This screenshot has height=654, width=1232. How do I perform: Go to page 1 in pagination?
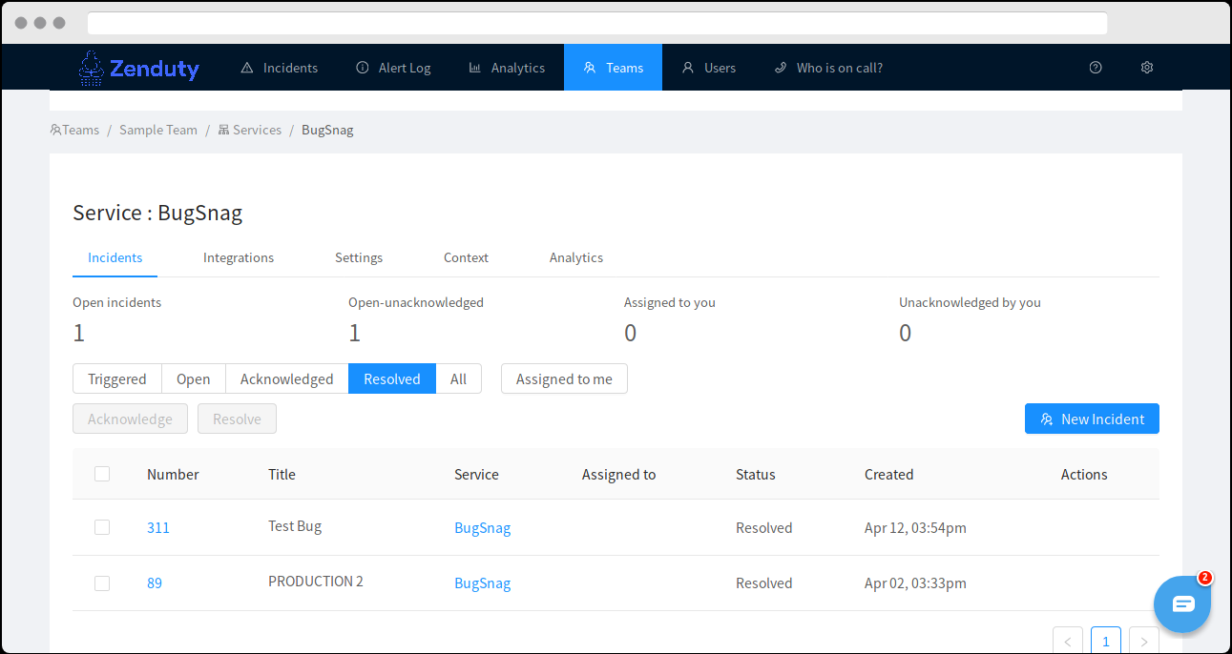click(x=1106, y=642)
